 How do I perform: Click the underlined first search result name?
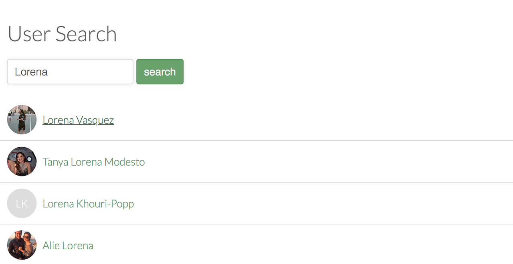78,120
